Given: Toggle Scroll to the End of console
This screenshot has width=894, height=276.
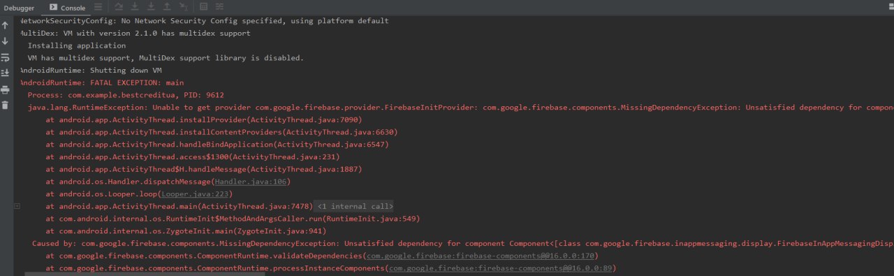Looking at the screenshot, I should 6,73.
